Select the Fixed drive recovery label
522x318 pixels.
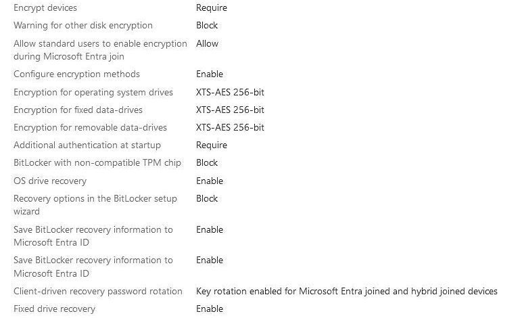54,309
